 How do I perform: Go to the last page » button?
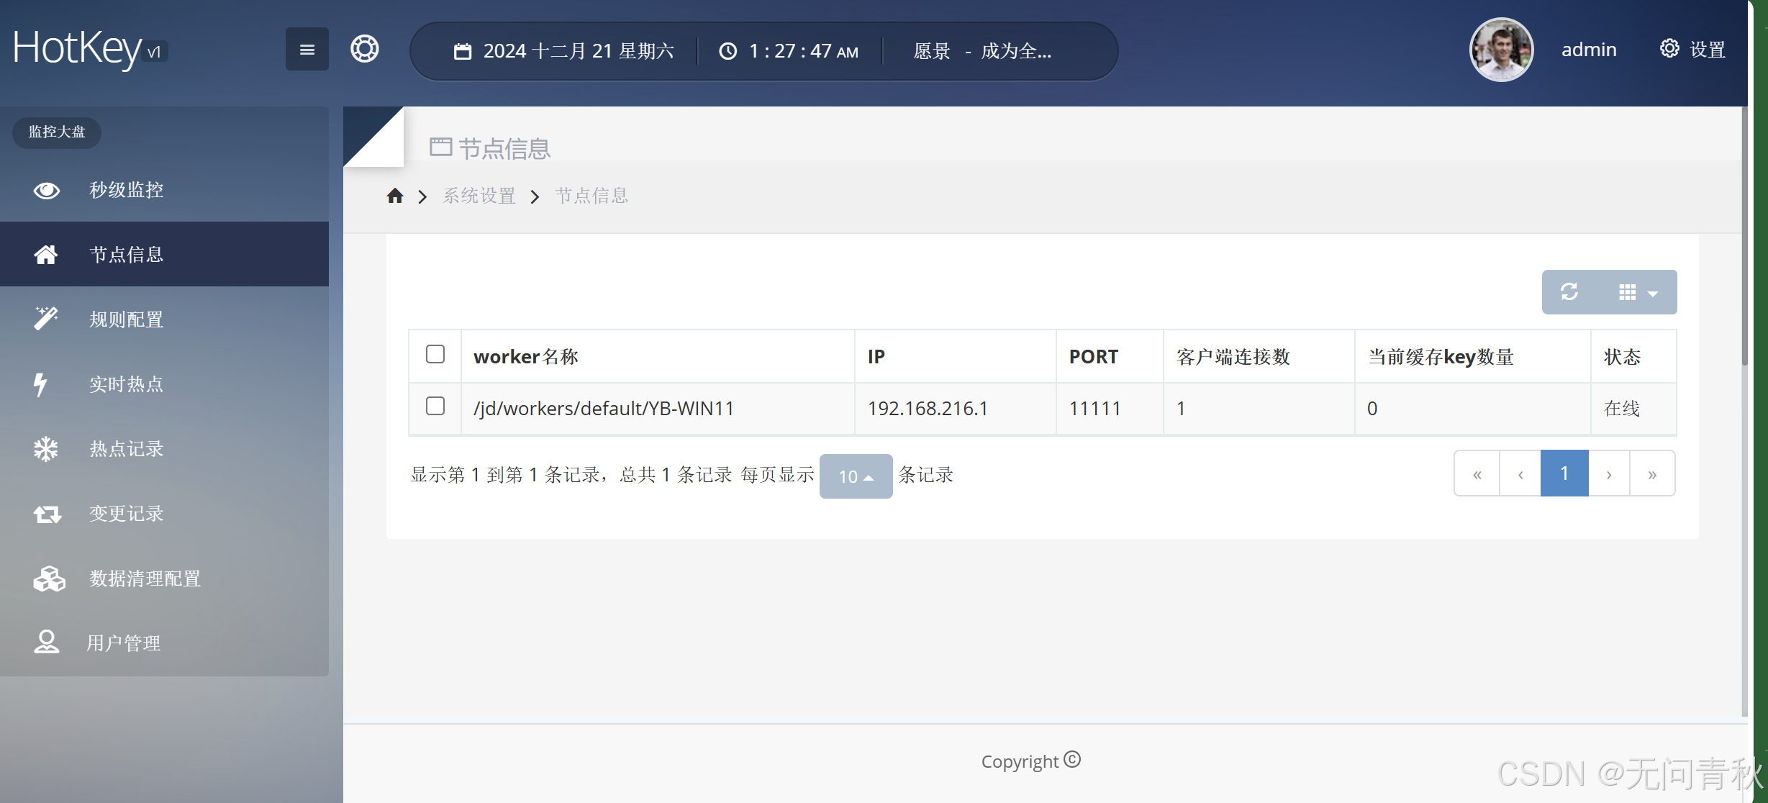[x=1652, y=474]
